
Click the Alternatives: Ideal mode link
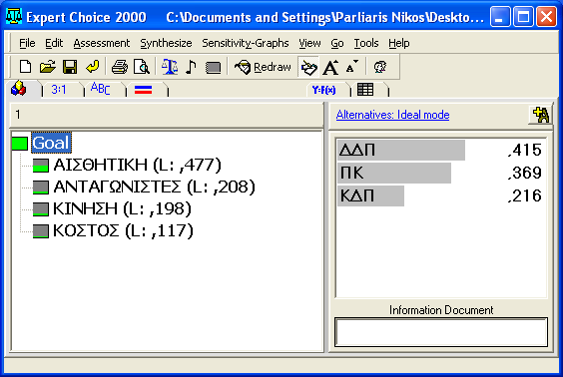(393, 115)
